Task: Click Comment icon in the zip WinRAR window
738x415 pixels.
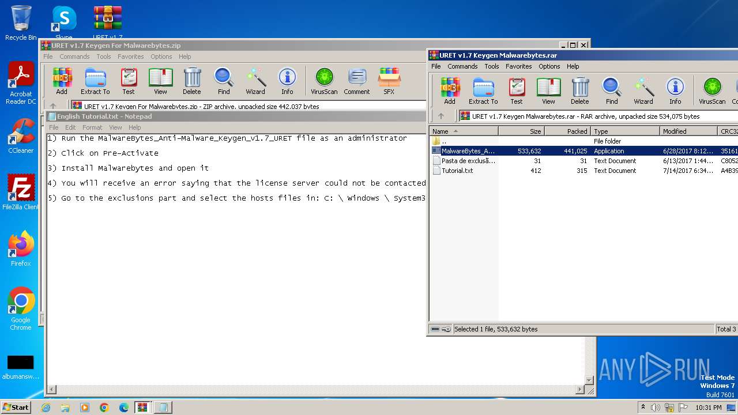Action: 357,81
